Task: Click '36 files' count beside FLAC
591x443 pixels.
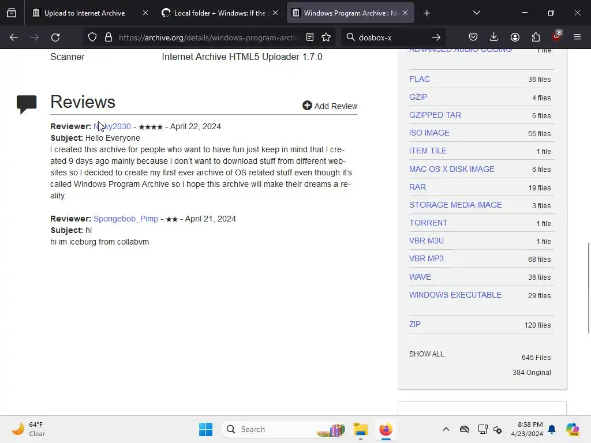Action: (x=540, y=80)
